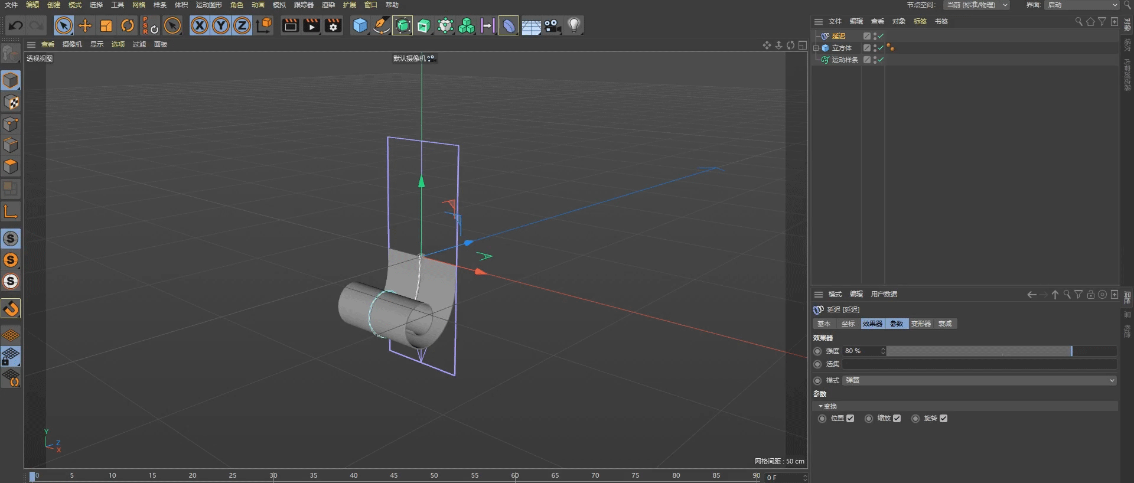Select the Texture mode checkered cube icon
The height and width of the screenshot is (483, 1134).
click(11, 102)
